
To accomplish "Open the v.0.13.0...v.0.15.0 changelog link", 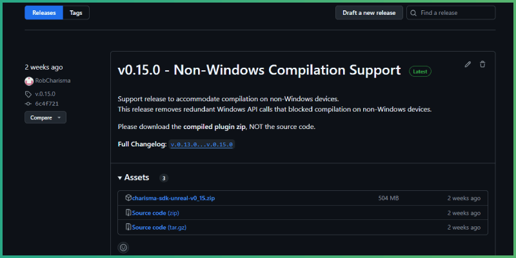I will click(202, 144).
